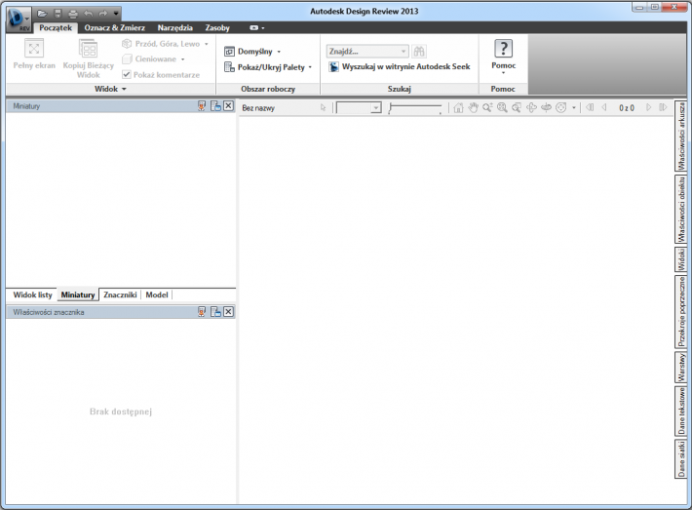Select the Miniatury palette tab
Image resolution: width=692 pixels, height=510 pixels.
click(x=78, y=294)
